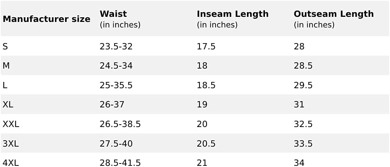
Task: Click the Manufacturer size column header
Action: (47, 19)
